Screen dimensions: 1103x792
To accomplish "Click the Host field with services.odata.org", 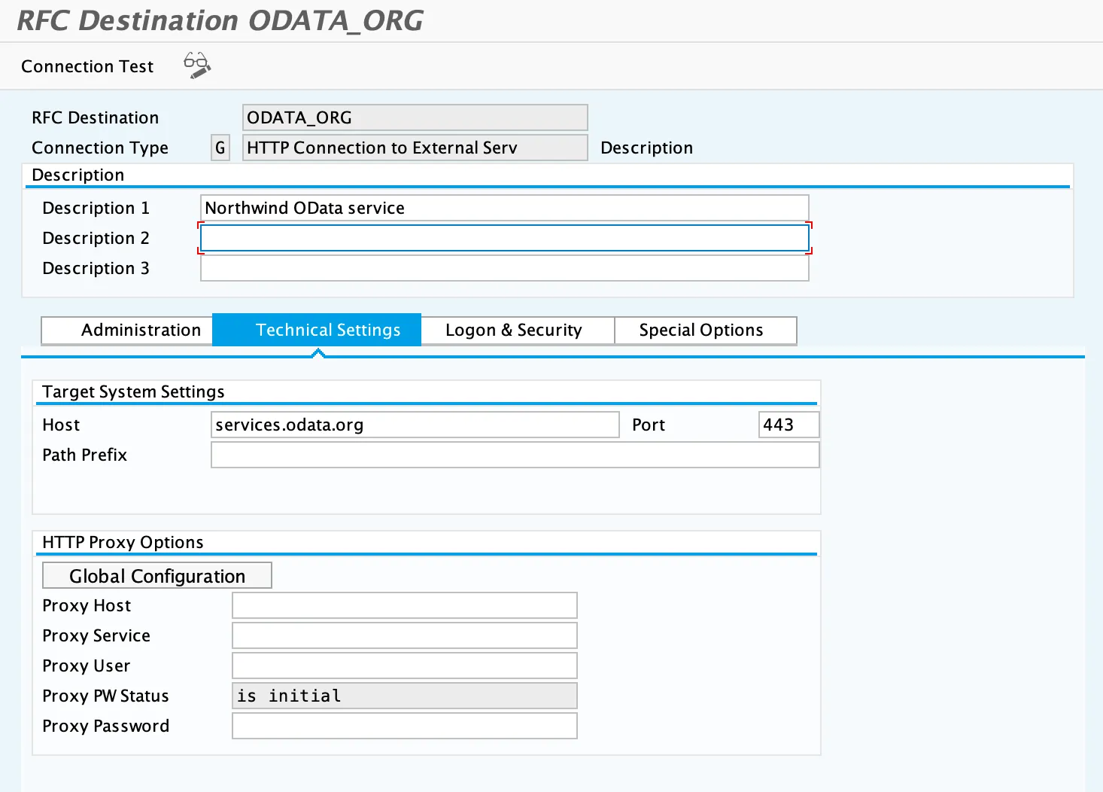I will pos(415,425).
